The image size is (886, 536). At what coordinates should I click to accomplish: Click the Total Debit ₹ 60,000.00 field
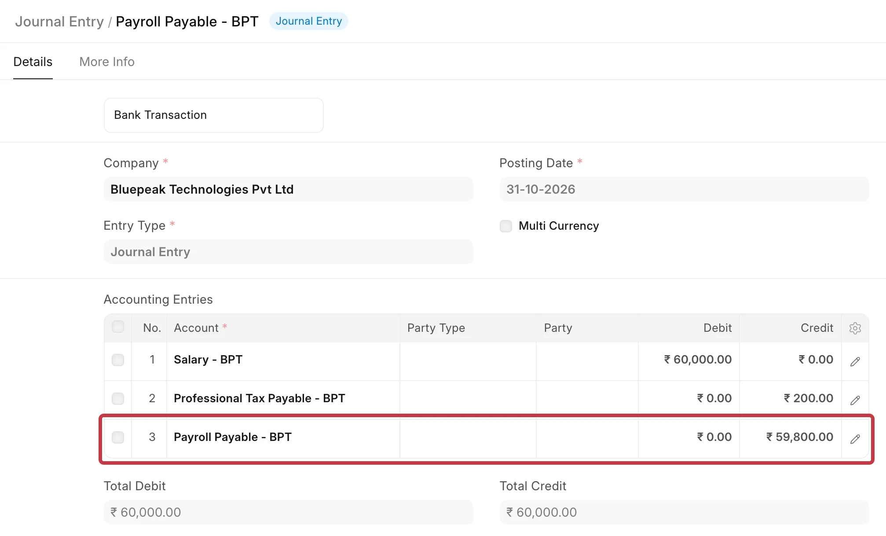pyautogui.click(x=289, y=512)
